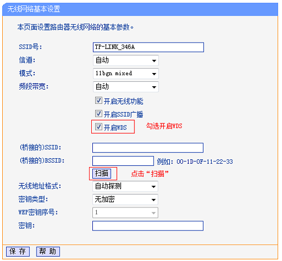
Task: Expand the 频段带宽 dropdown
Action: (x=126, y=87)
